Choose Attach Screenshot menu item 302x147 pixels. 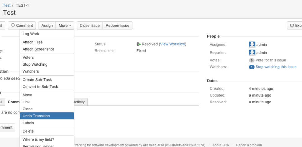click(x=47, y=49)
